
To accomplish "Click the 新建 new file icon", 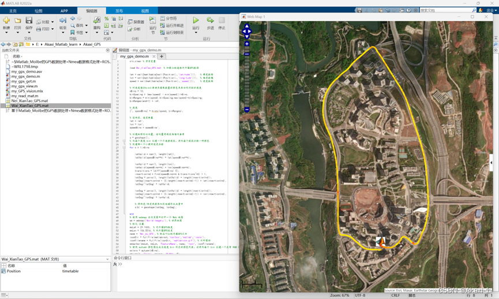I will 6,20.
